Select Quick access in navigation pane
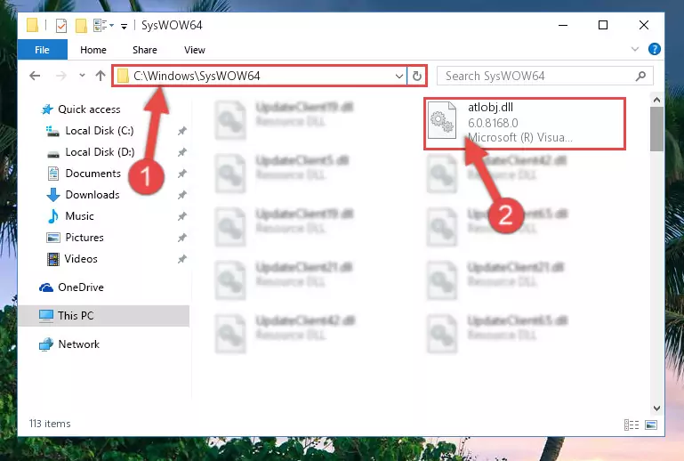684x461 pixels. coord(89,109)
